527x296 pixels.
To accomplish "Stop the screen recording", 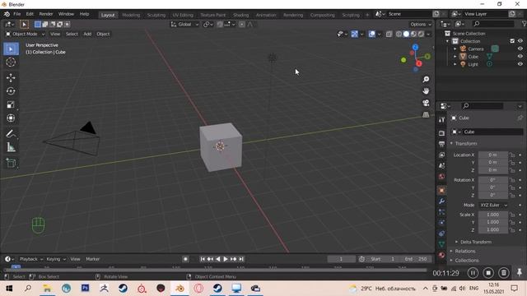I will tap(488, 273).
